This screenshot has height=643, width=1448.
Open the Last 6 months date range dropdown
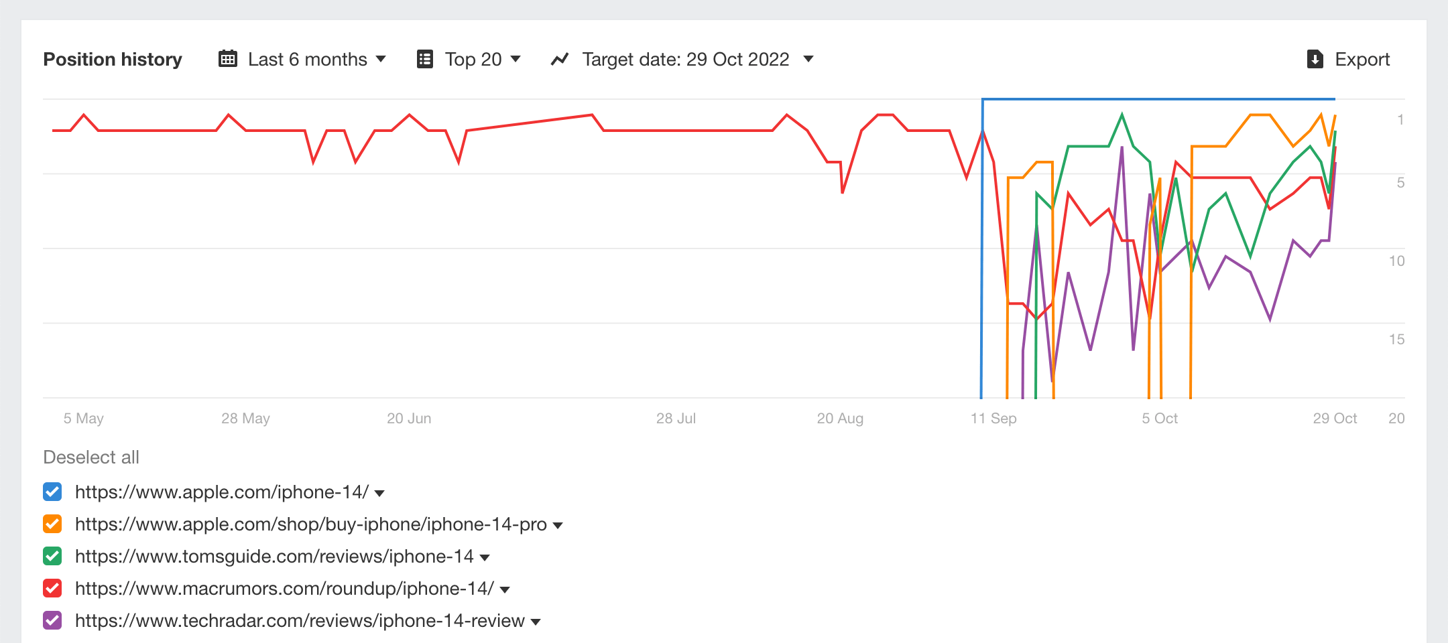(308, 59)
